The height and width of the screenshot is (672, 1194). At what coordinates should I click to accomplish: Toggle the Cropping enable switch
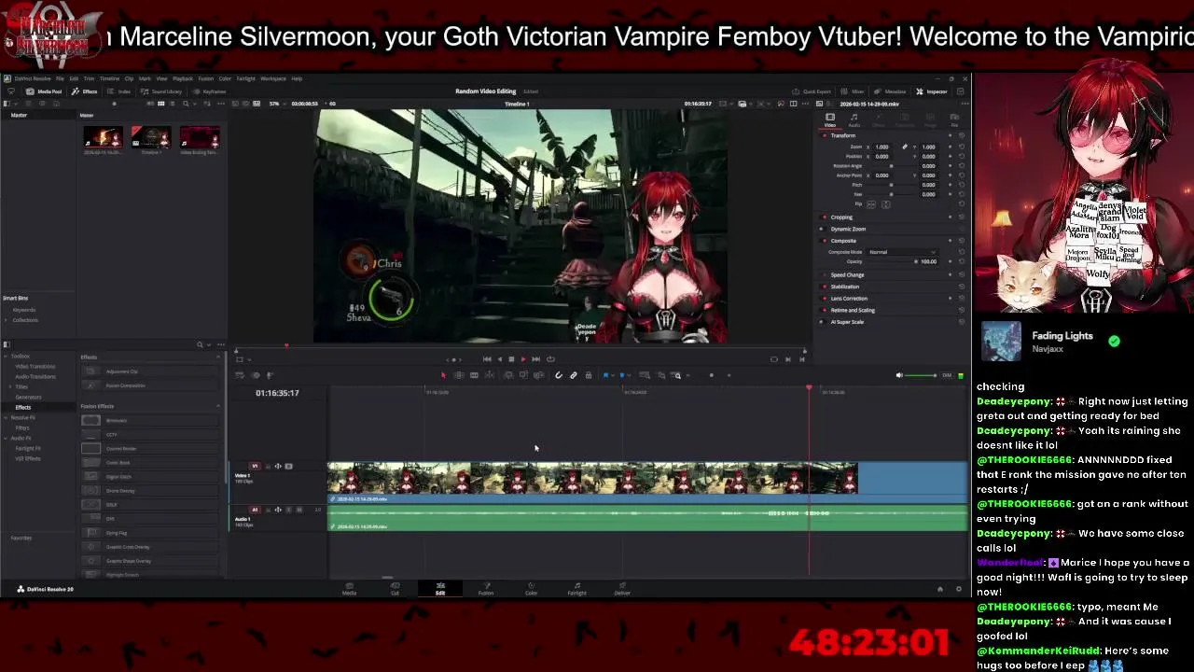825,217
